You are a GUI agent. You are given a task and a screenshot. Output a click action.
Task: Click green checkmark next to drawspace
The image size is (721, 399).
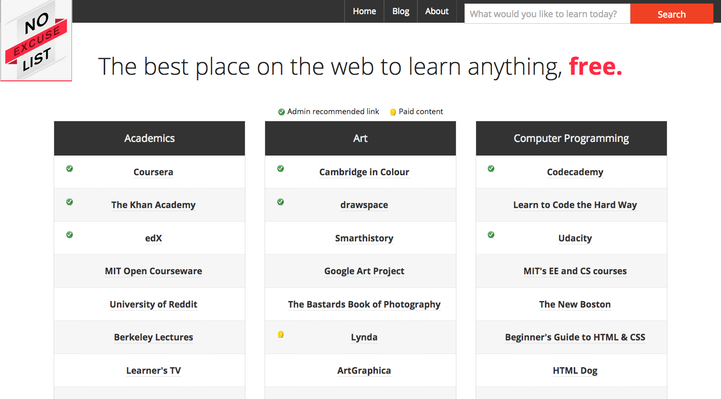280,202
